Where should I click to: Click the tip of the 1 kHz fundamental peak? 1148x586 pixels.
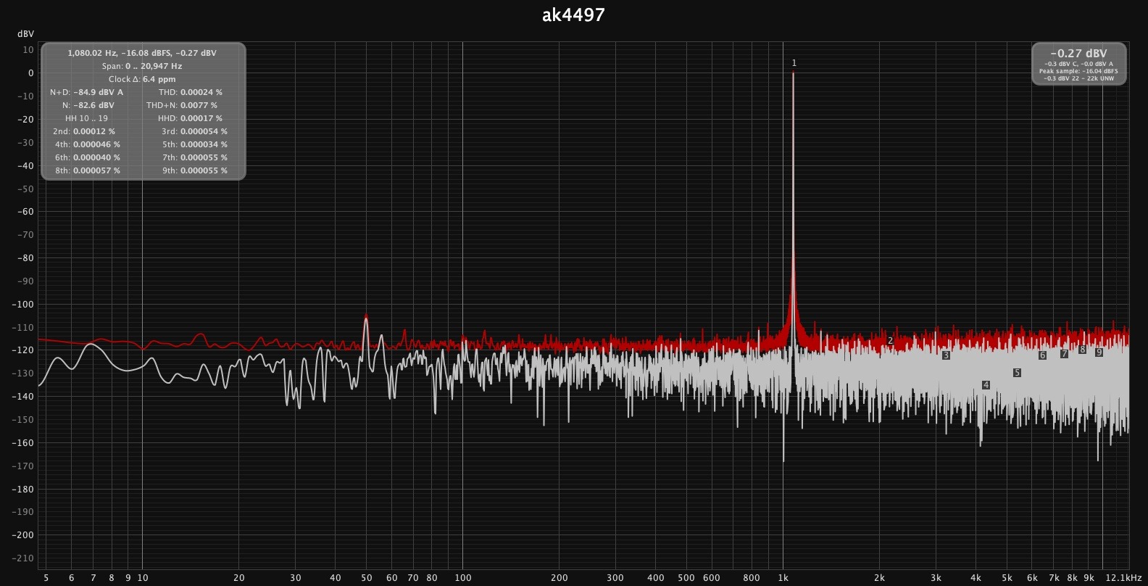[794, 73]
